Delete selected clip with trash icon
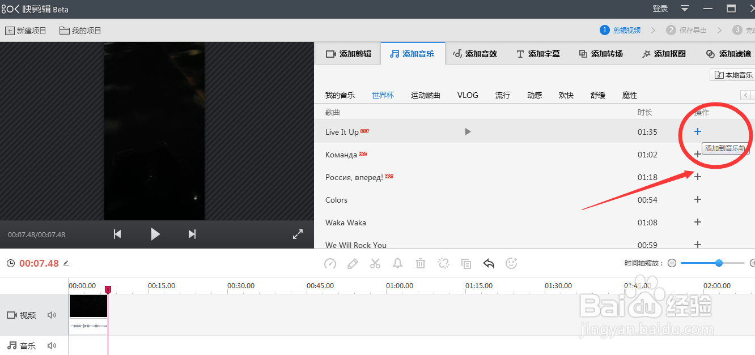Viewport: 755px width, 355px height. [420, 263]
